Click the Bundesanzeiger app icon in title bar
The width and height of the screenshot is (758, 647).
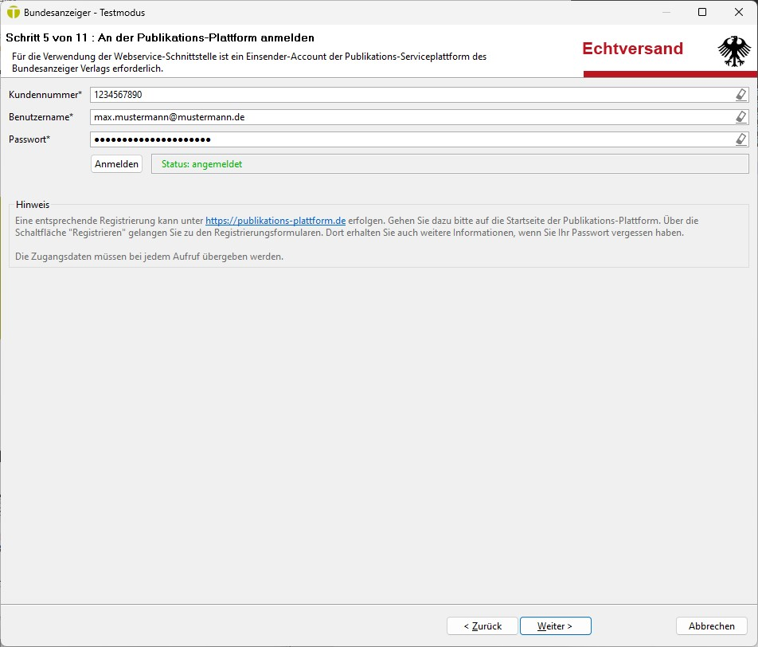point(13,13)
